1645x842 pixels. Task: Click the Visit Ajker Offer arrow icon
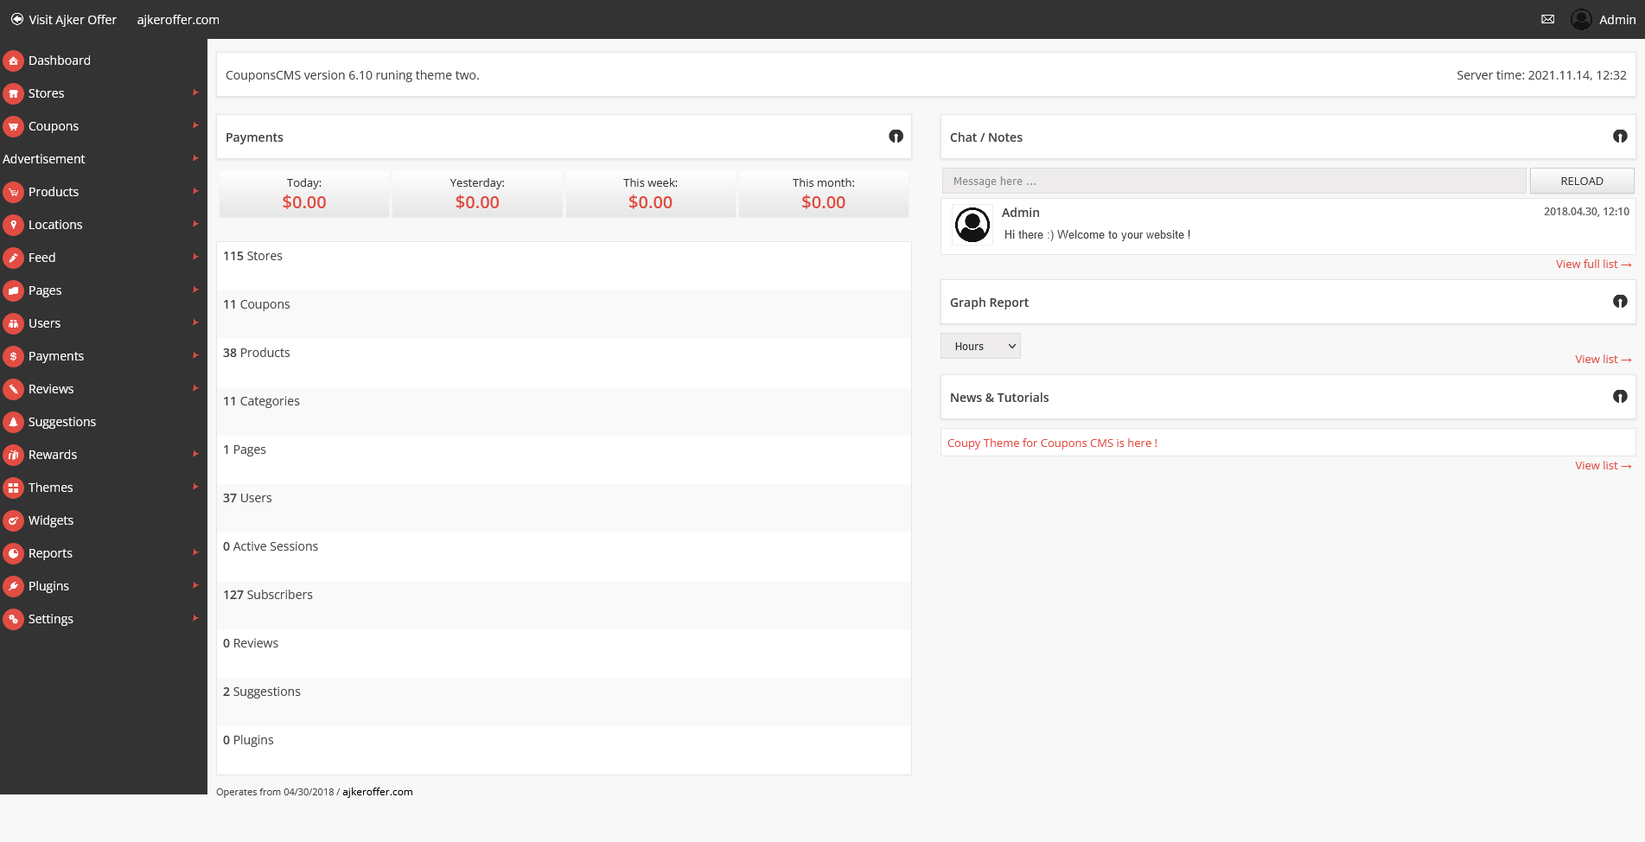point(16,19)
